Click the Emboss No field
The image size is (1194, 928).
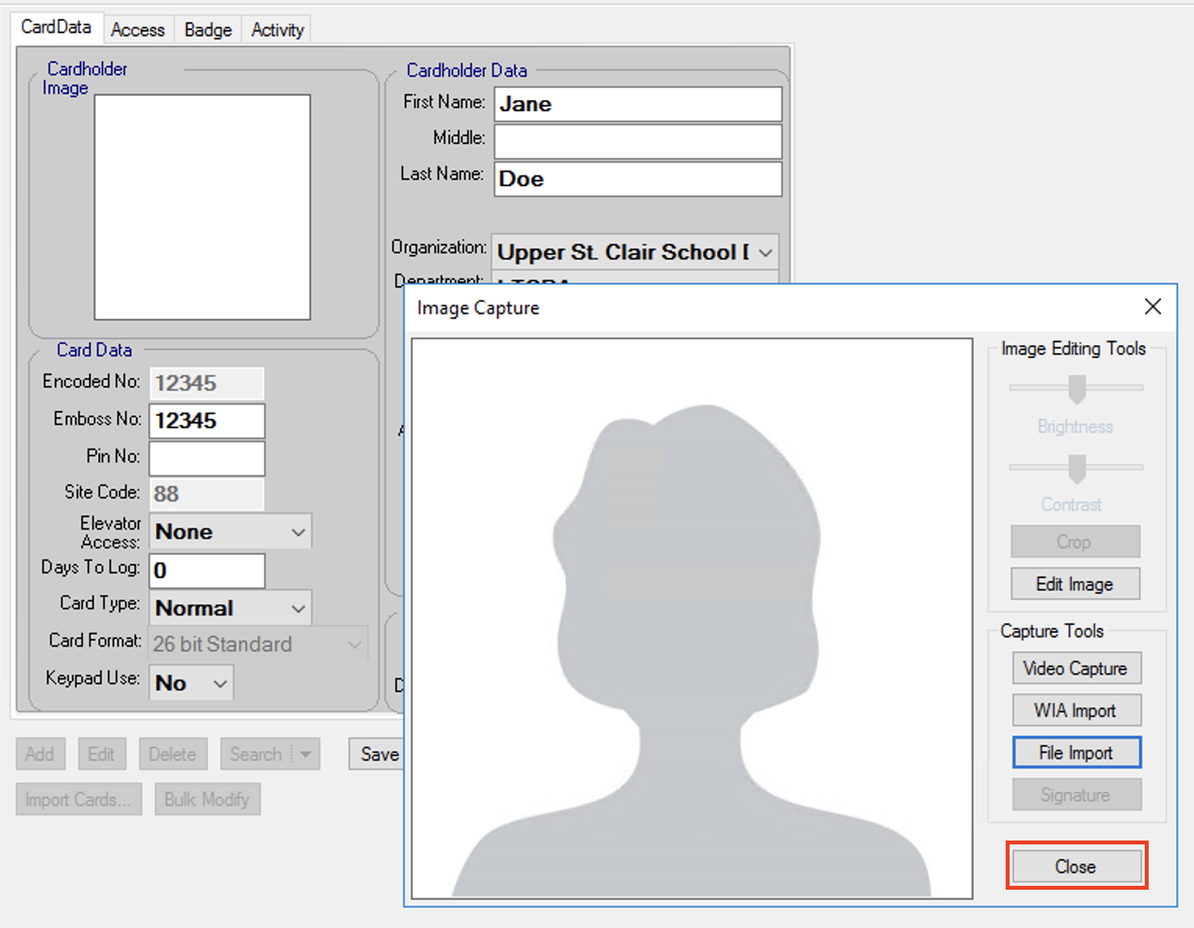click(x=207, y=421)
